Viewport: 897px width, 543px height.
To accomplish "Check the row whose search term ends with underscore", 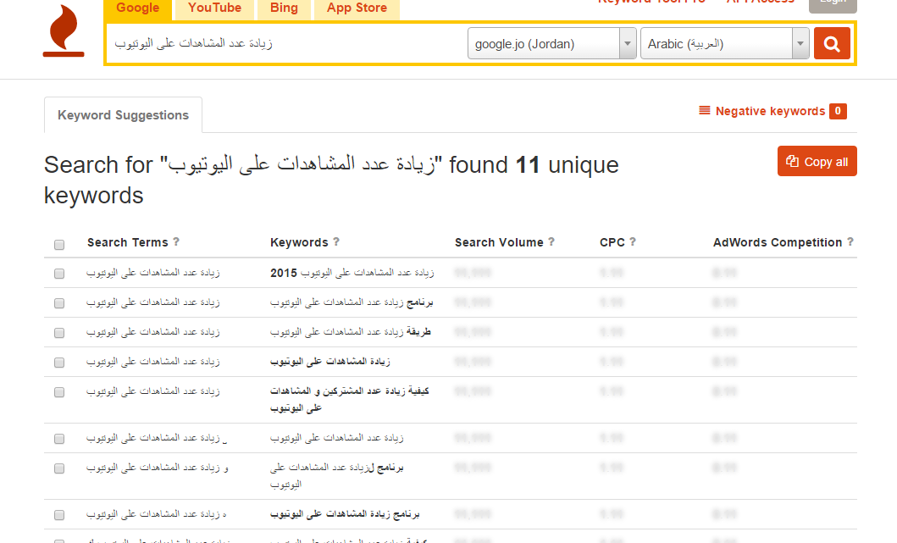I will click(x=59, y=439).
